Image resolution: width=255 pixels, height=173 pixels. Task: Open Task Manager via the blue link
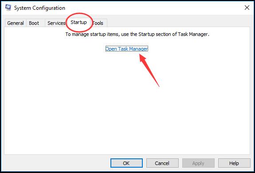127,49
